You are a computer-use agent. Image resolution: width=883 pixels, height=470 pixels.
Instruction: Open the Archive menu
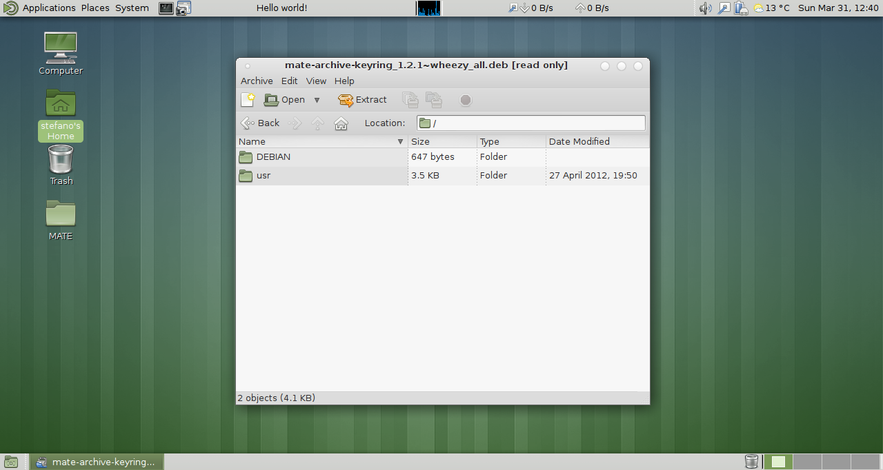(x=257, y=81)
